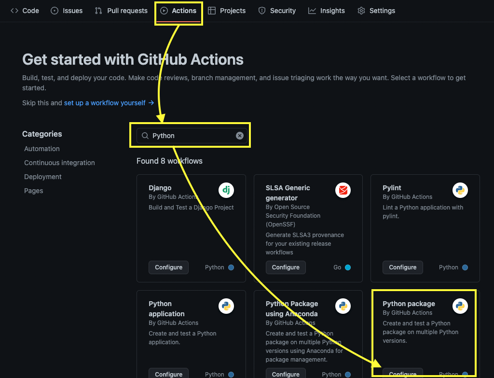
Task: Click 'Build and Test a Django Project' description
Action: (x=191, y=208)
